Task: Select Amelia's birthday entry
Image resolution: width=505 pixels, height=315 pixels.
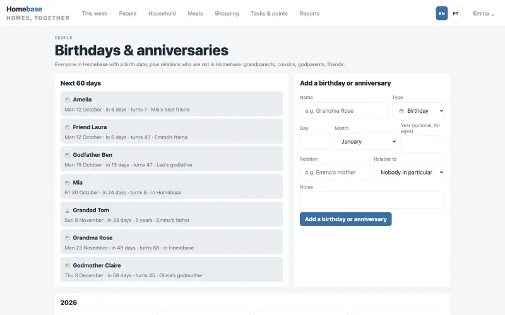Action: [x=171, y=103]
